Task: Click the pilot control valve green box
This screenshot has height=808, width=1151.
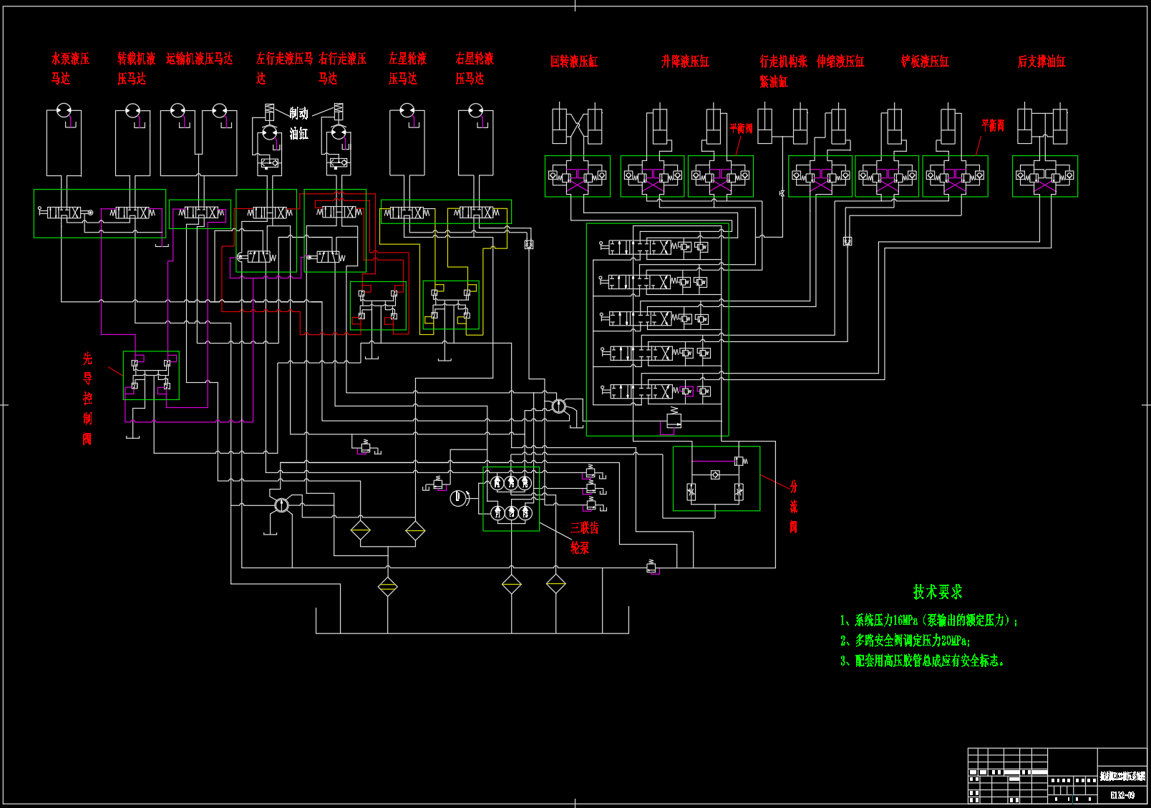Action: [151, 375]
